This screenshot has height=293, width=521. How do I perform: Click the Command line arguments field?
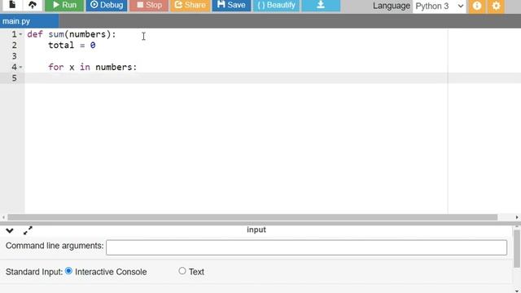(306, 247)
